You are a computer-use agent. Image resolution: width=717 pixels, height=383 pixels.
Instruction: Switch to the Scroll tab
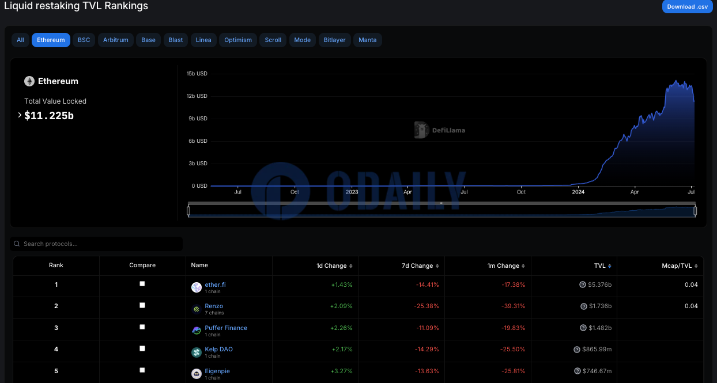point(273,40)
